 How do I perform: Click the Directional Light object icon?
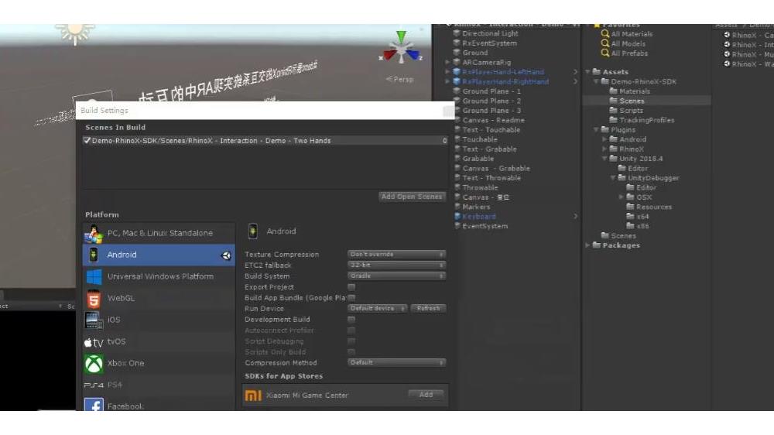tap(457, 33)
